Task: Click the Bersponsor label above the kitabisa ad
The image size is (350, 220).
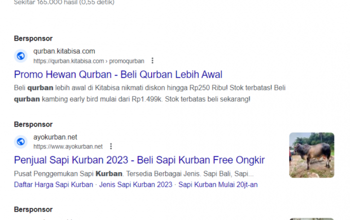Action: (x=33, y=38)
